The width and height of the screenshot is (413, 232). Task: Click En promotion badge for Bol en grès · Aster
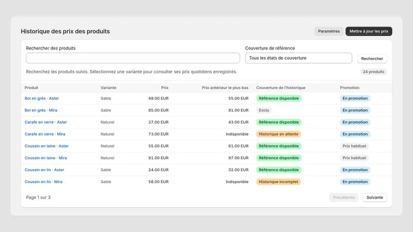[x=355, y=98]
